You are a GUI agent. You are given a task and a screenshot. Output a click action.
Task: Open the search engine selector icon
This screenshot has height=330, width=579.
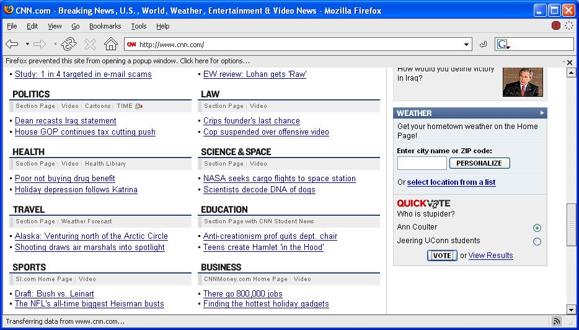point(503,45)
